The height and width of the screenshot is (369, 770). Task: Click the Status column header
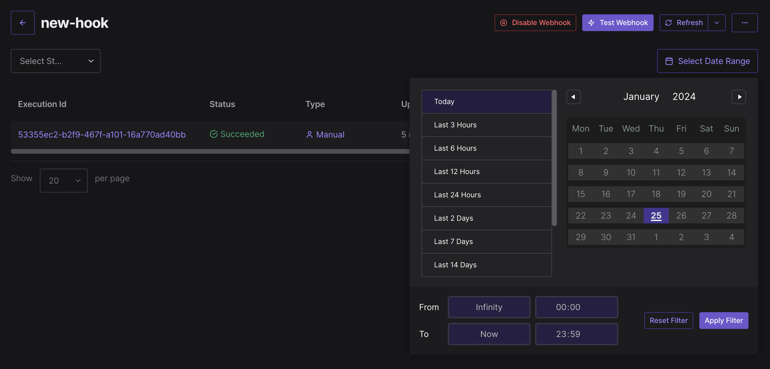222,104
